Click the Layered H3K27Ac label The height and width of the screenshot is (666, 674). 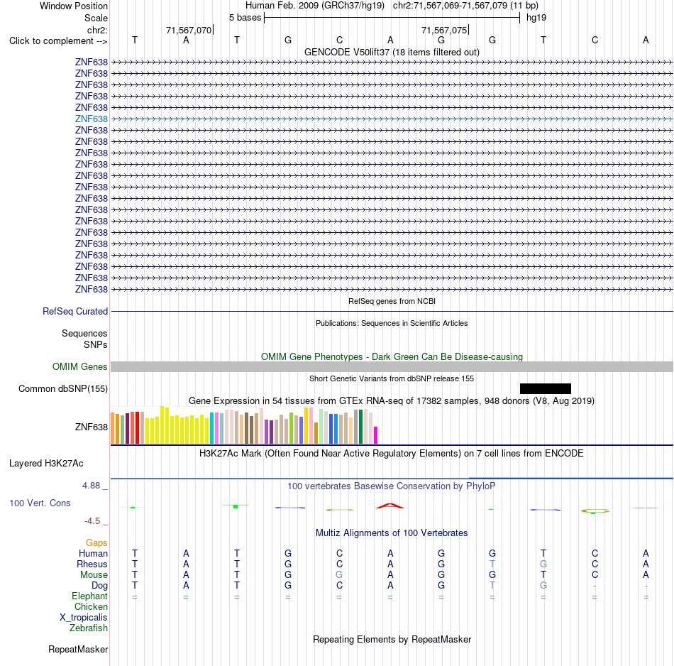pyautogui.click(x=46, y=464)
